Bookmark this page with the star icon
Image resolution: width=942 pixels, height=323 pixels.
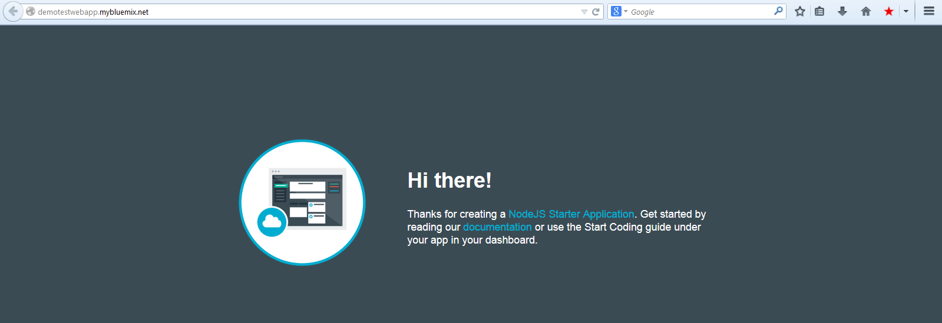point(799,11)
